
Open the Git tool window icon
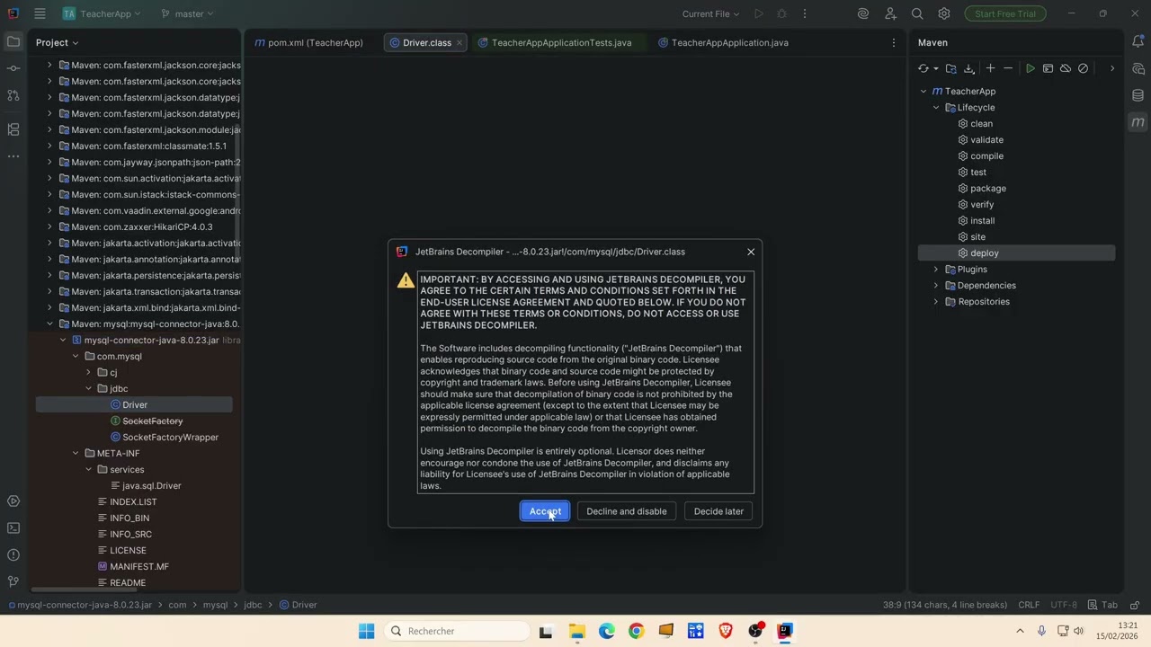click(x=13, y=581)
